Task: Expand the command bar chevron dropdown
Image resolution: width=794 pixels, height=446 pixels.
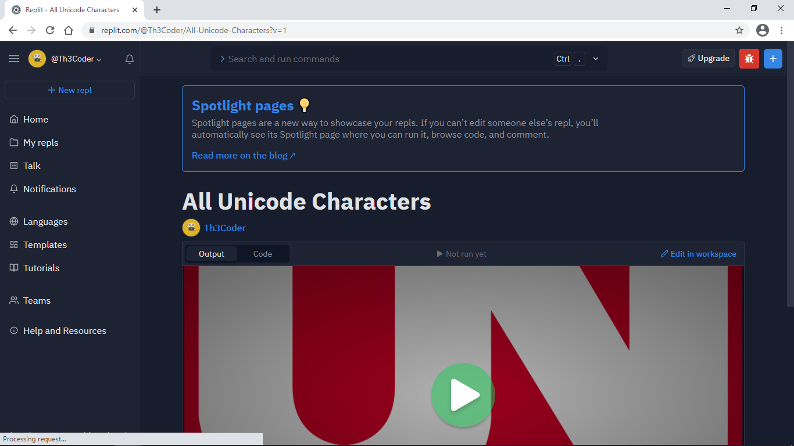Action: (x=596, y=59)
